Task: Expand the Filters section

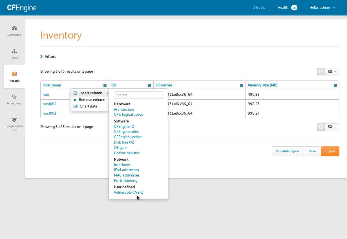Action: click(x=48, y=56)
